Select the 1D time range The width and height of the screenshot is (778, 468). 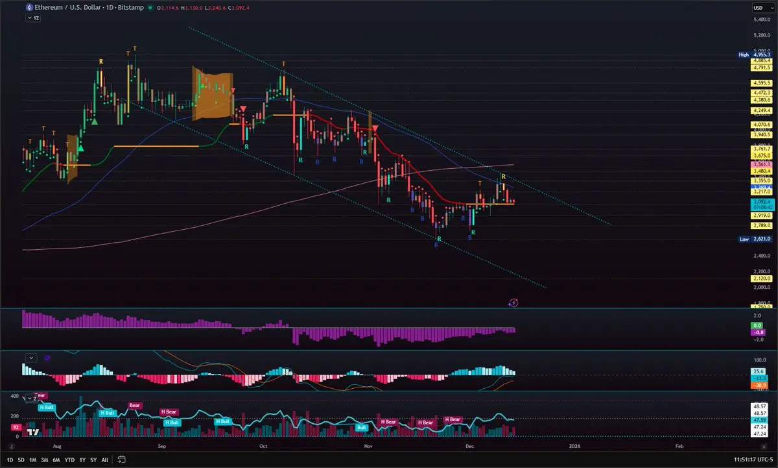click(x=10, y=460)
